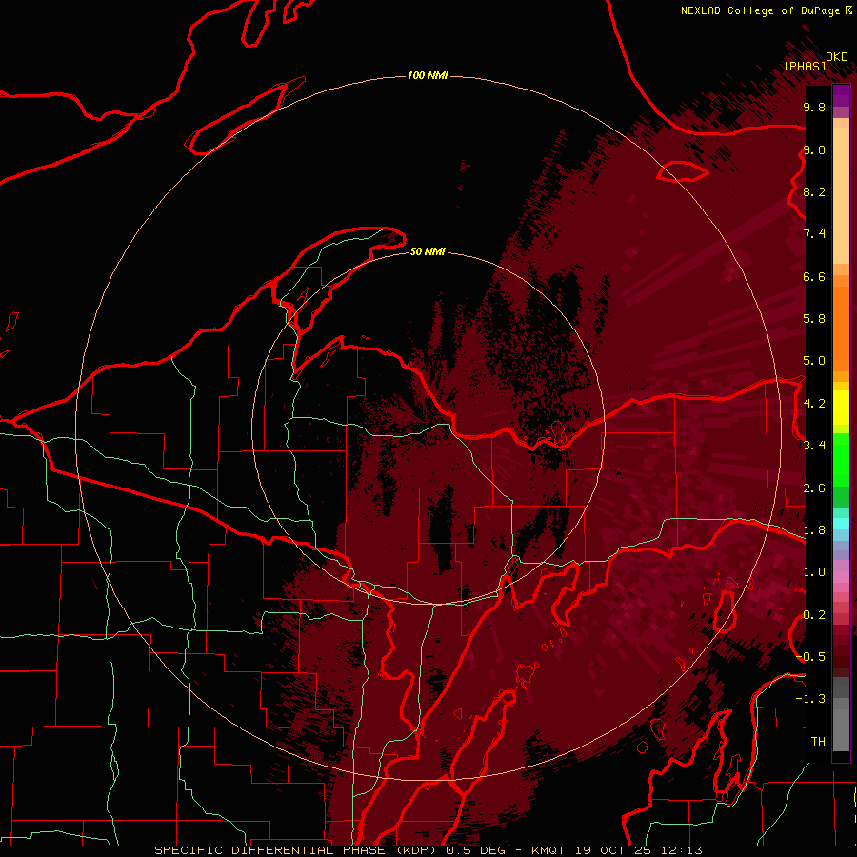Select the -1.3 scale value
Screen dimensions: 857x857
coord(810,699)
